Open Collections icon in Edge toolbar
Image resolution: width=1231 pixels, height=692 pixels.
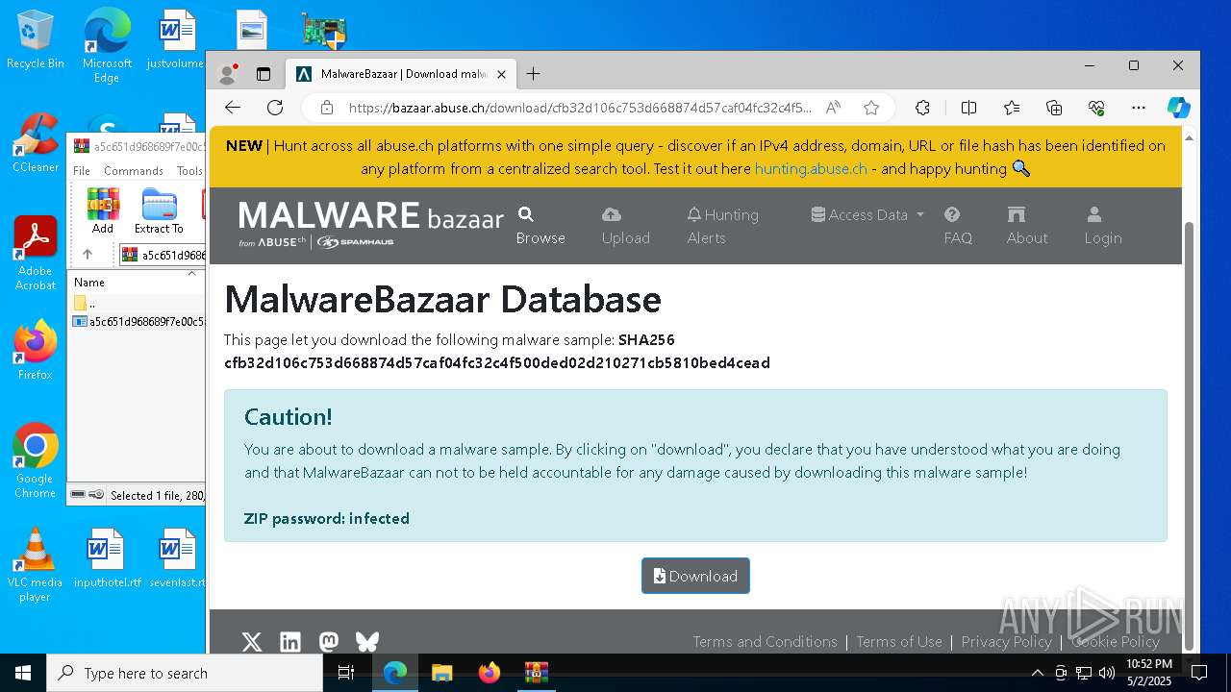click(1054, 108)
